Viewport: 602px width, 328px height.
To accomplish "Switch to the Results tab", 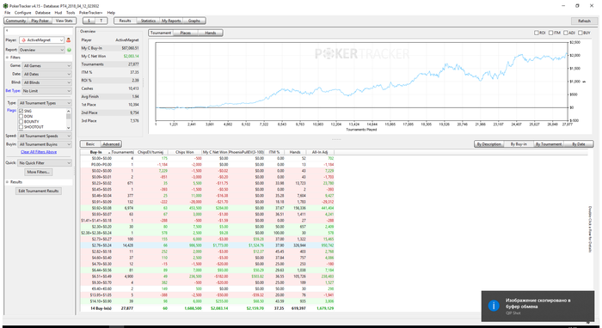I will 126,21.
